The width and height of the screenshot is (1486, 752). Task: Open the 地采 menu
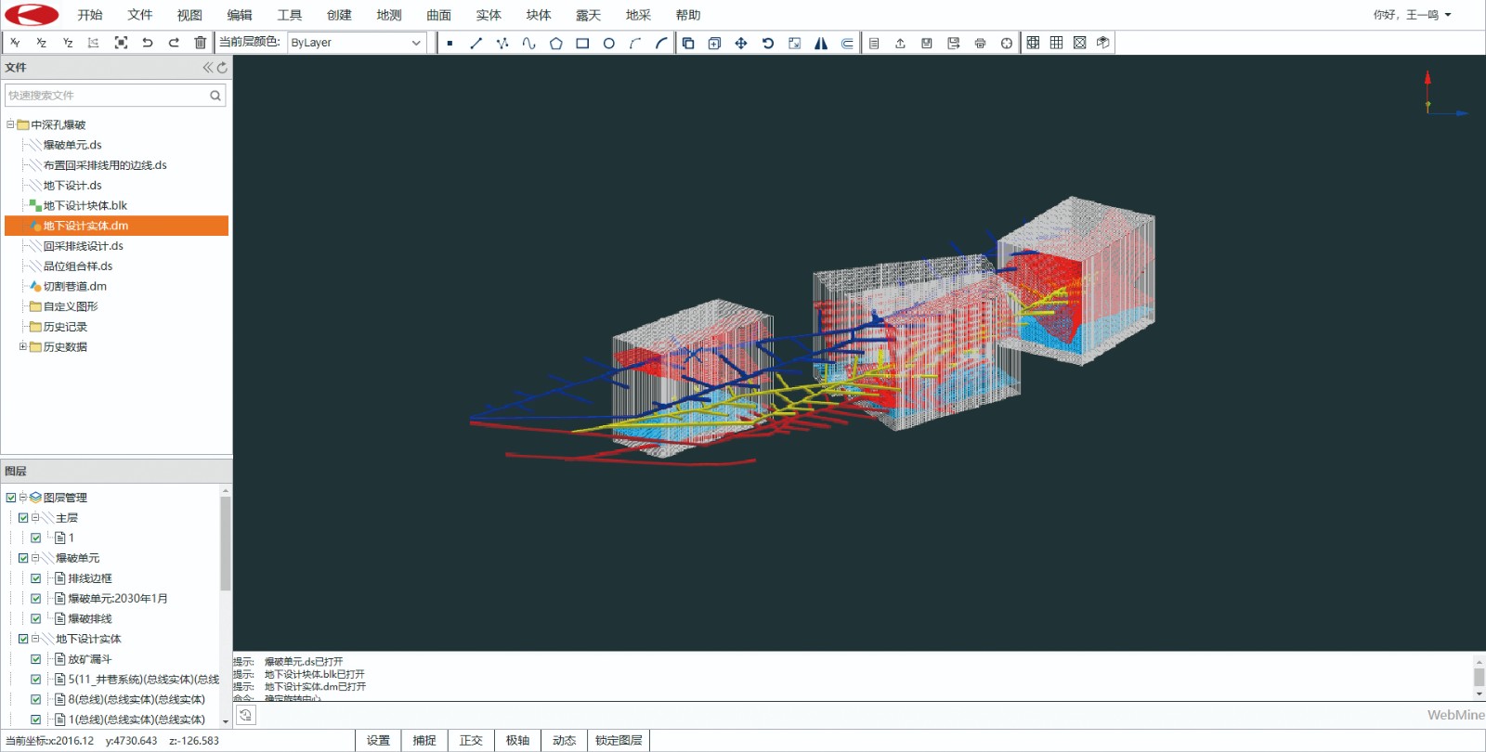point(638,15)
